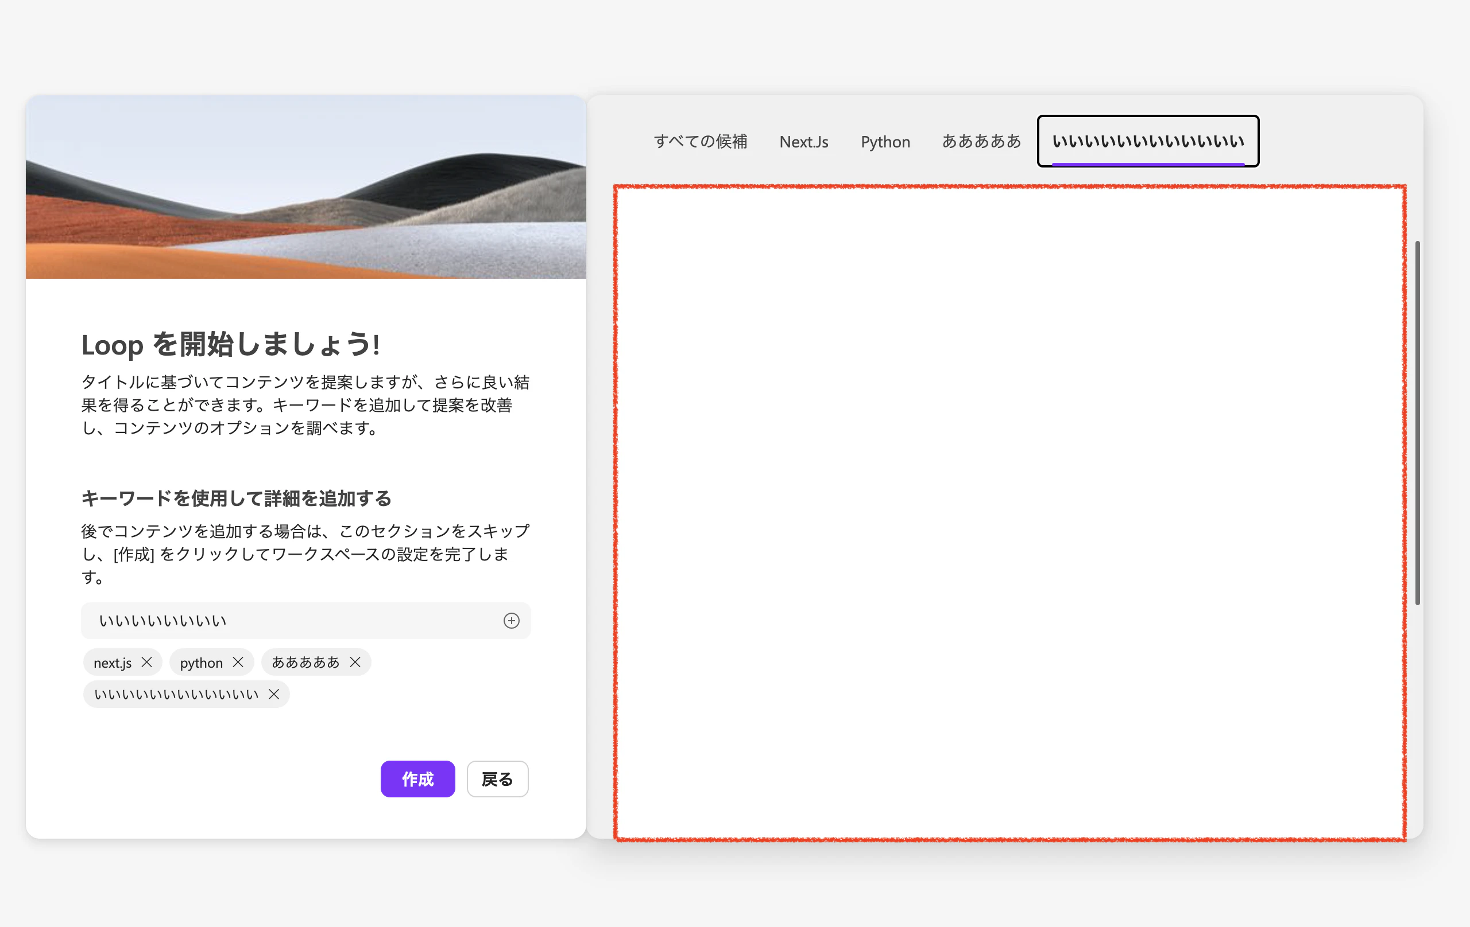Click the desert landscape cover image

coord(306,186)
